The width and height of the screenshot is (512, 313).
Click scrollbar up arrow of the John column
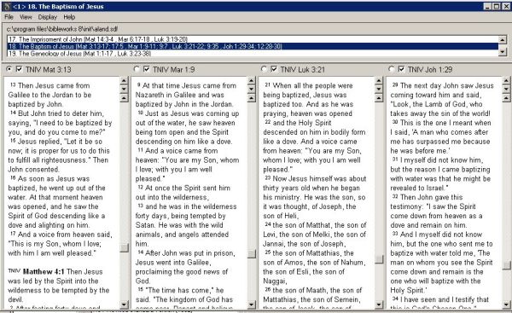pos(506,98)
